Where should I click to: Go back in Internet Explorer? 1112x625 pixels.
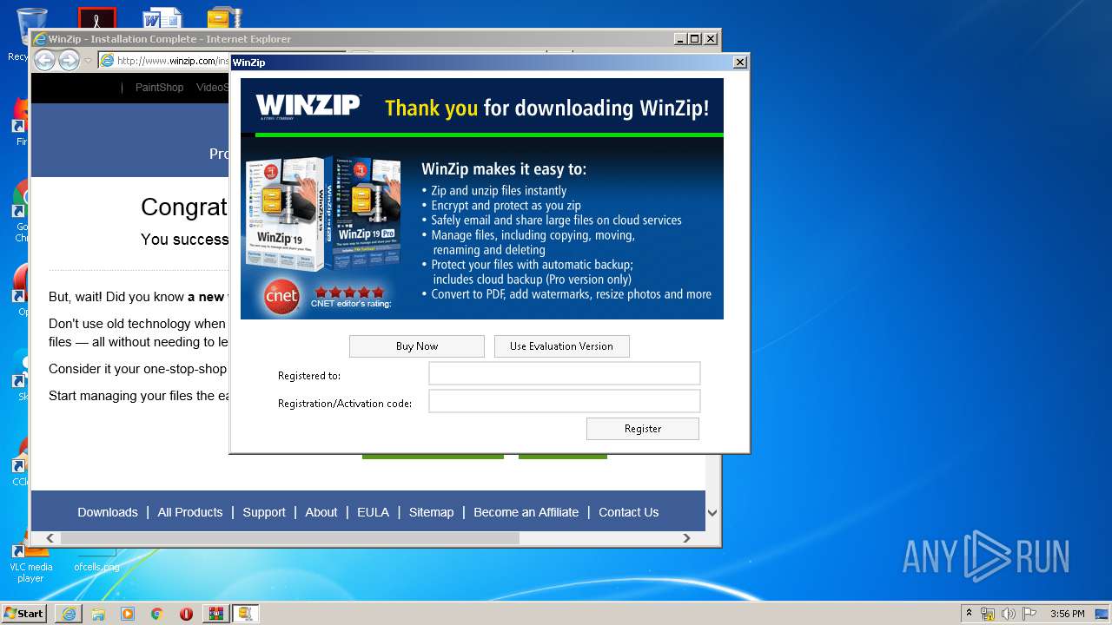pyautogui.click(x=44, y=60)
